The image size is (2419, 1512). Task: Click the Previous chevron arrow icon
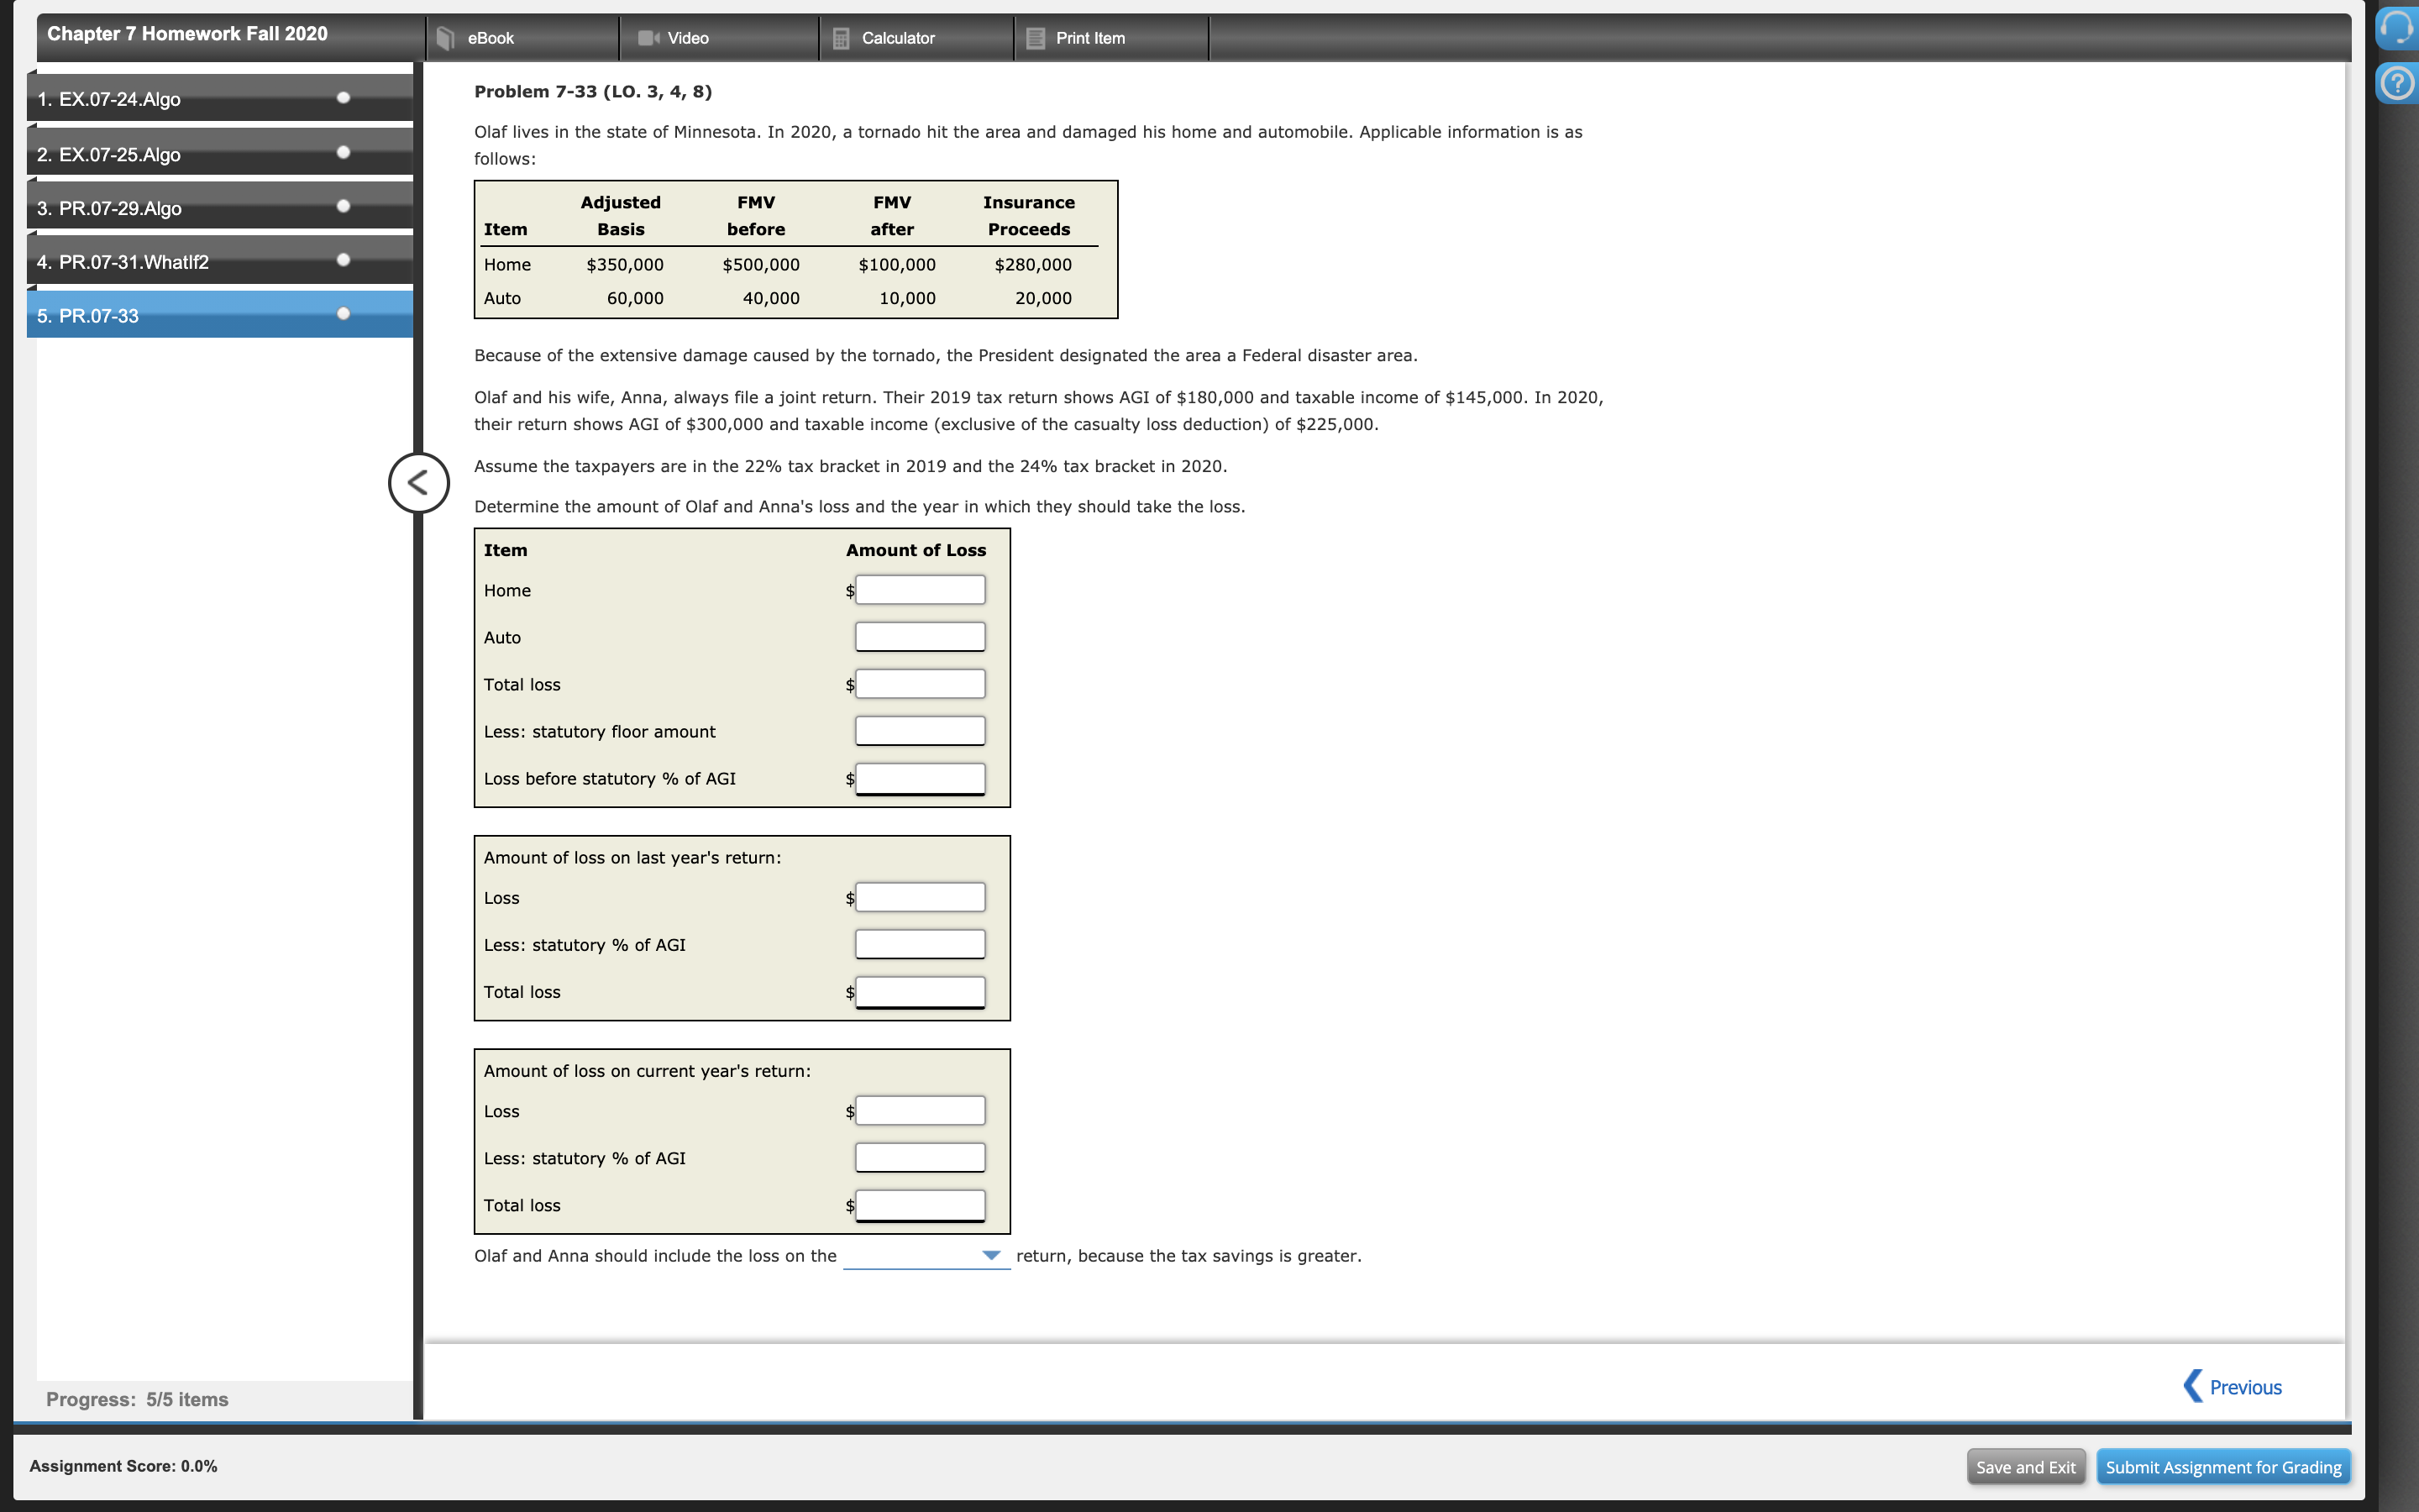point(2193,1386)
